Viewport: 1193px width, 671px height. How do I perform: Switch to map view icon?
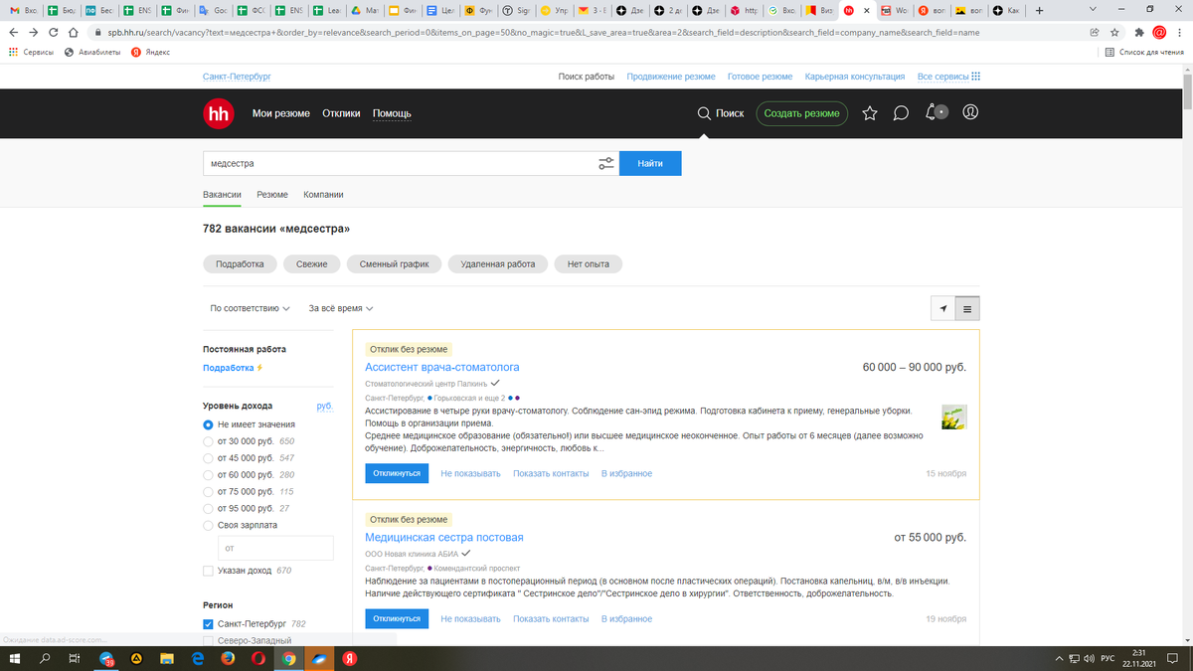tap(942, 309)
